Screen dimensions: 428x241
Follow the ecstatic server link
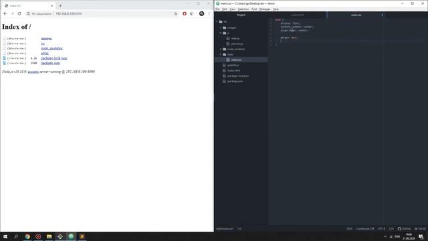click(x=33, y=72)
